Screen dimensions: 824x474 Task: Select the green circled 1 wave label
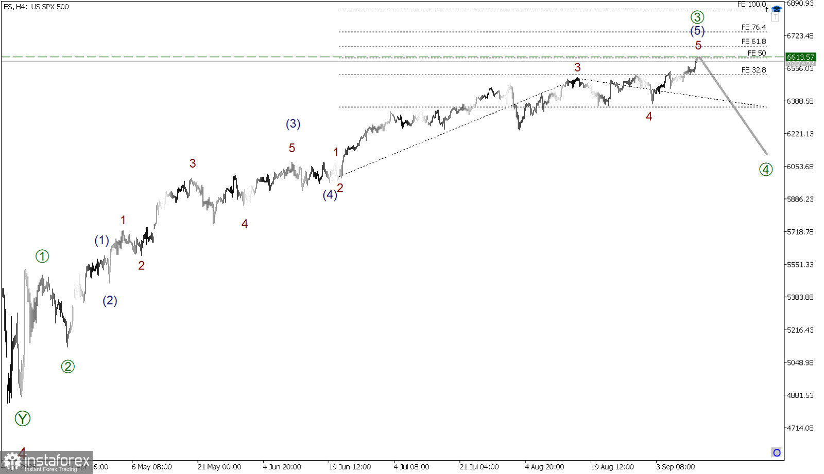coord(42,256)
